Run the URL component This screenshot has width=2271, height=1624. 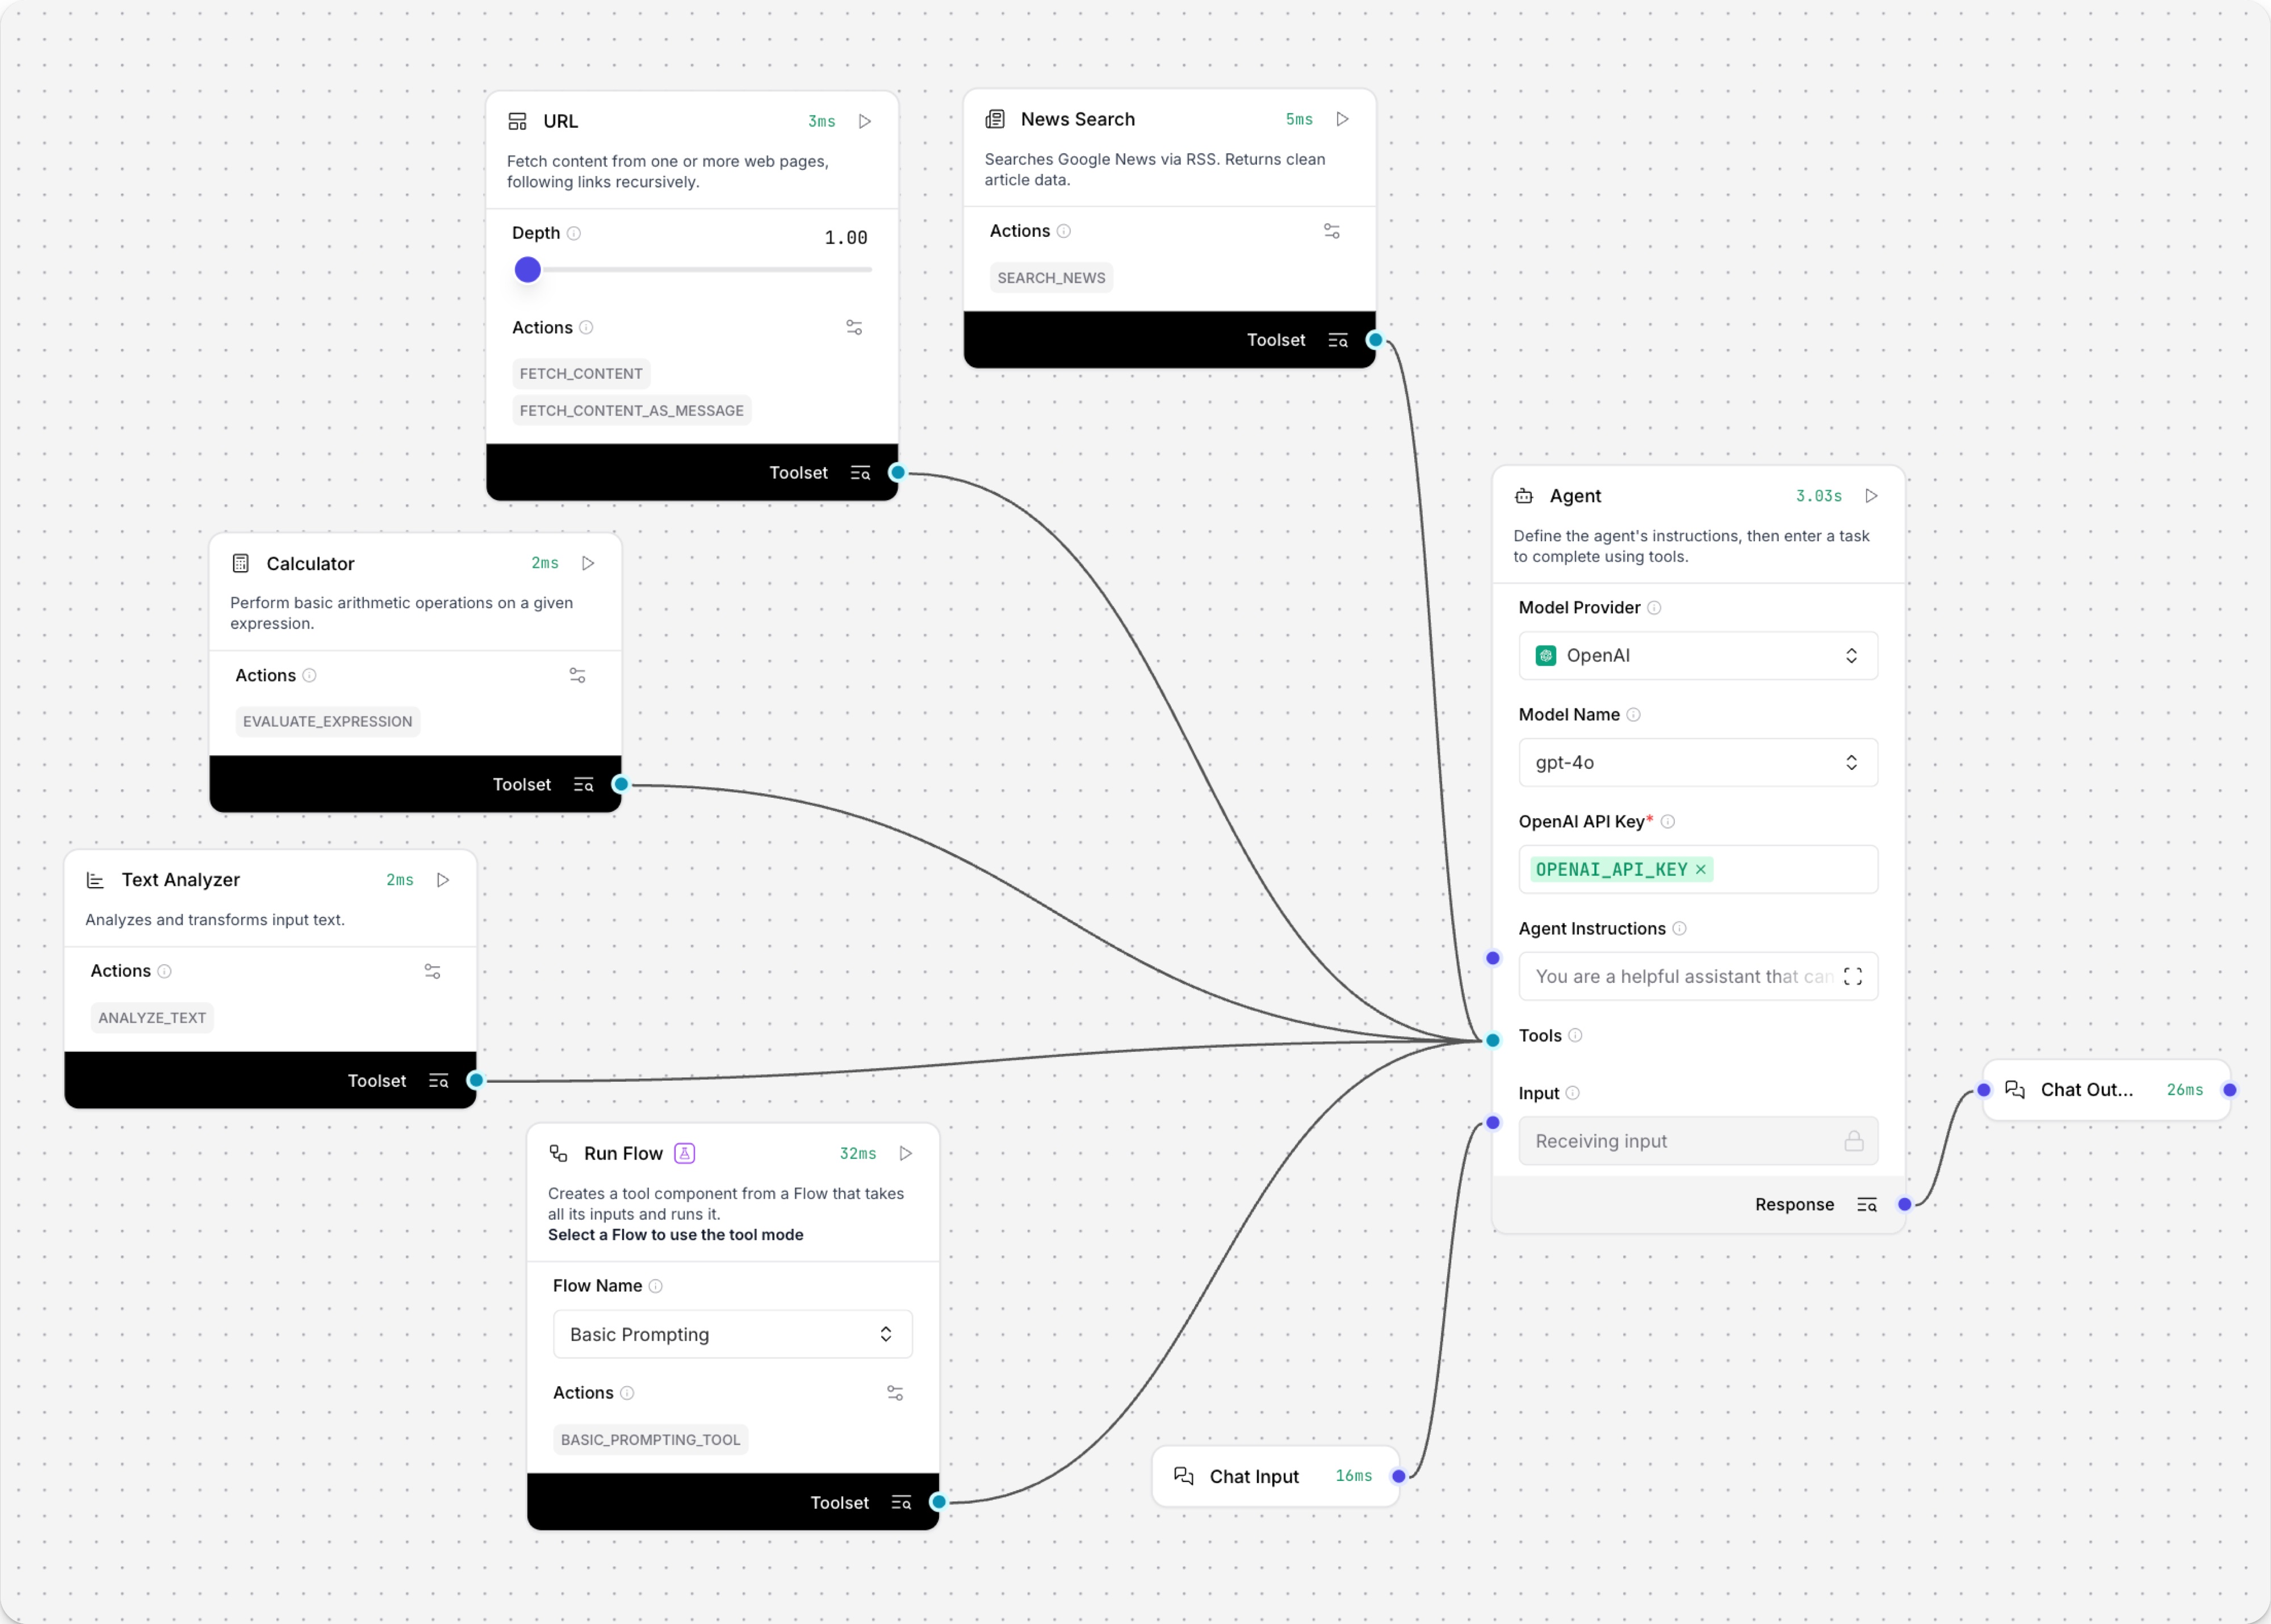864,120
